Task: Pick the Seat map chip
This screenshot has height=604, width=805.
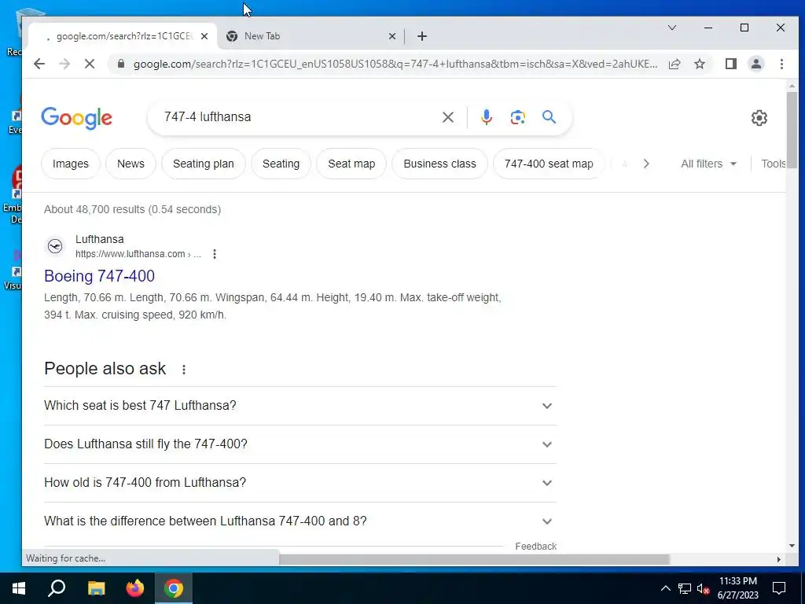Action: click(x=351, y=164)
